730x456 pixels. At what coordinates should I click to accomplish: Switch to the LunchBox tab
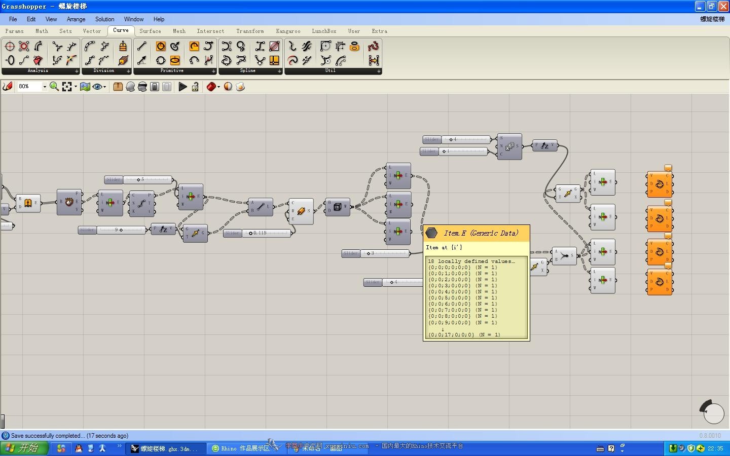click(324, 31)
